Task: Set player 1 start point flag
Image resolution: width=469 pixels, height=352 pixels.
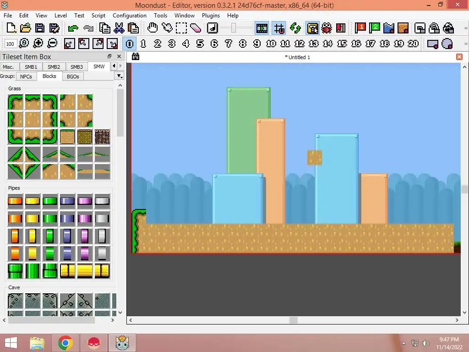Action: [360, 28]
